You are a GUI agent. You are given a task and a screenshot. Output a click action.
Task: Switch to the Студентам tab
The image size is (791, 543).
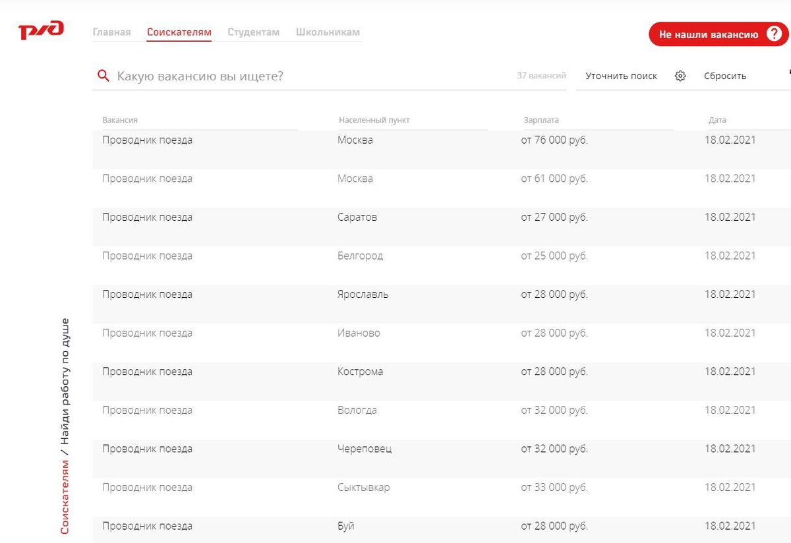254,32
